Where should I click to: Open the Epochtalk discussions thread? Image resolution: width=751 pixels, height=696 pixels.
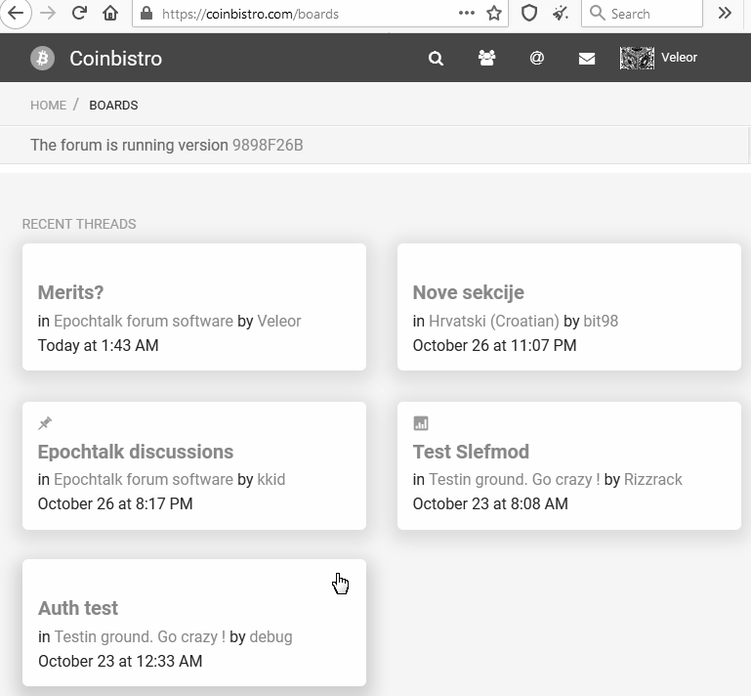coord(136,452)
